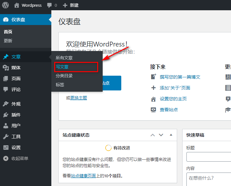Click 撰写您的第一篇博文 link

click(180, 77)
